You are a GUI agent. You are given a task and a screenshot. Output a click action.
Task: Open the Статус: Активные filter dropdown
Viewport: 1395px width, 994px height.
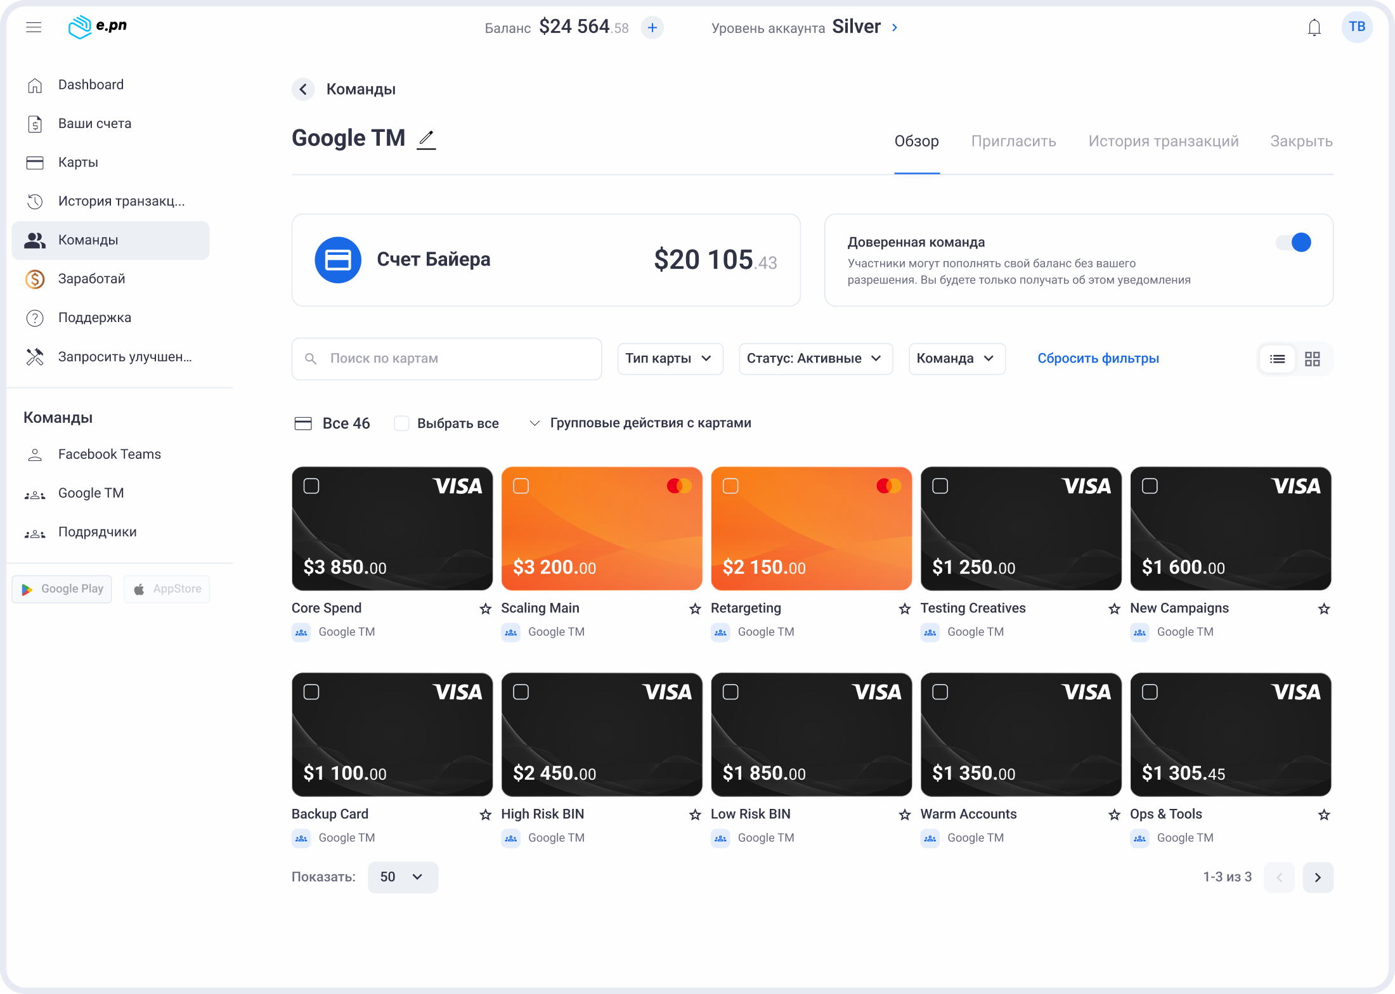point(815,359)
